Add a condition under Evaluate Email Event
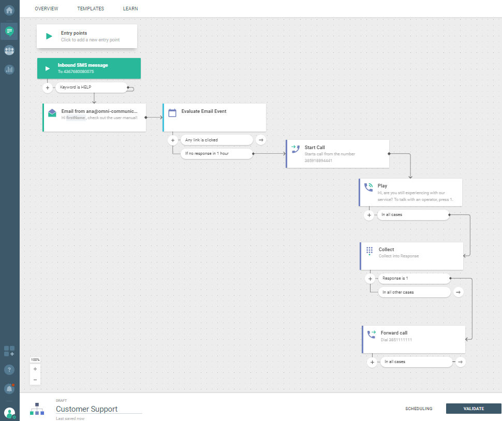502x421 pixels. (173, 140)
